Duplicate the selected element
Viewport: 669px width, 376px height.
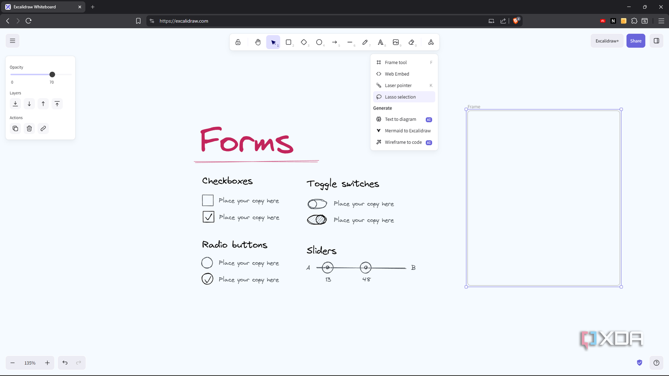click(15, 128)
